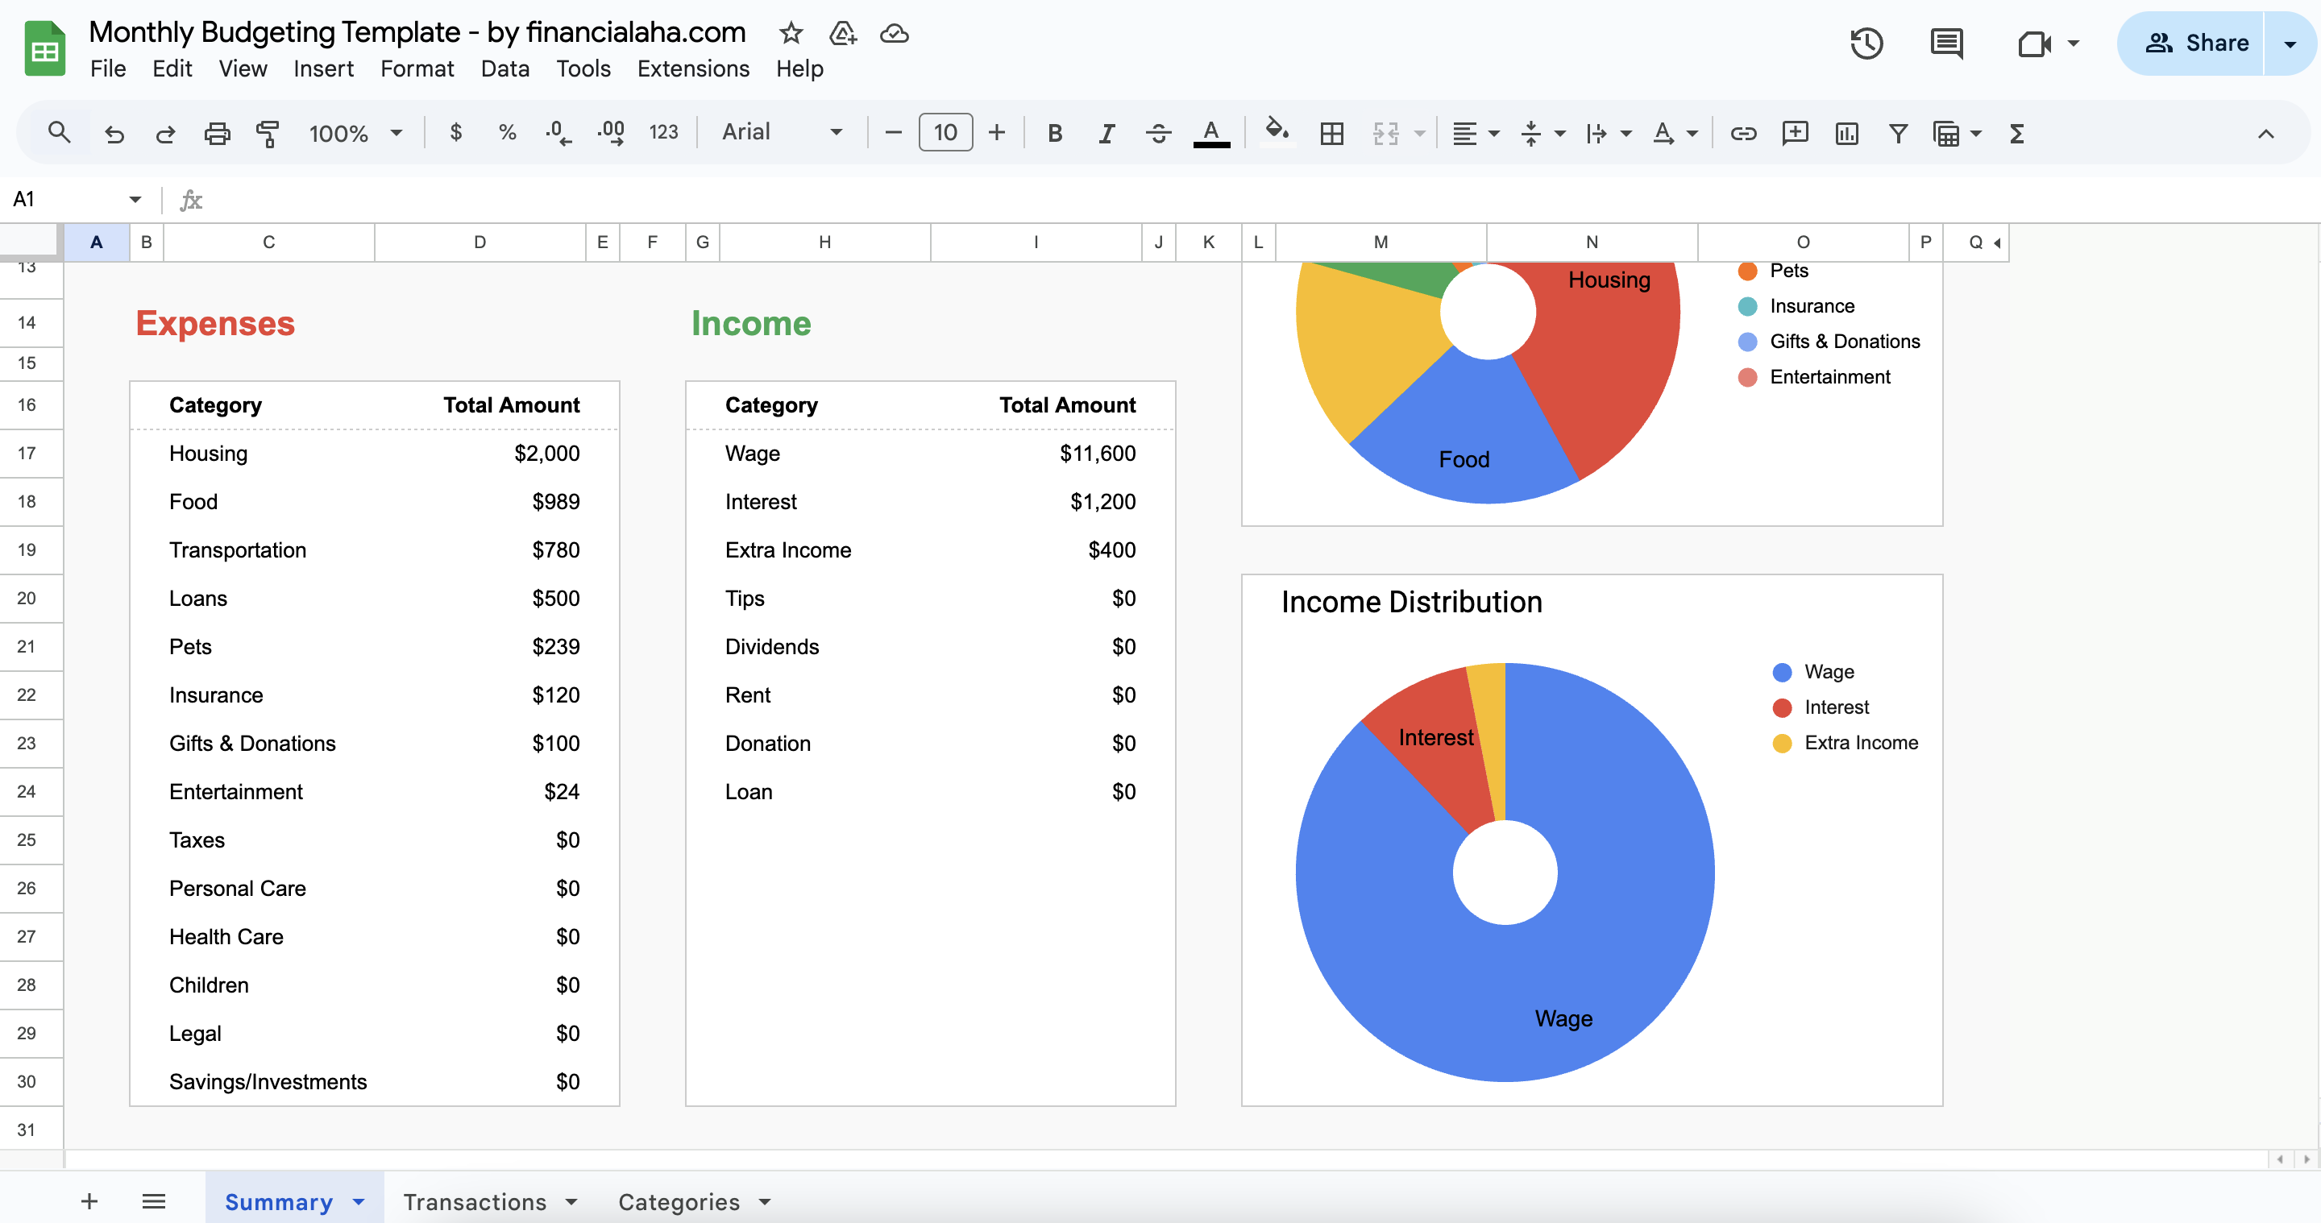This screenshot has height=1223, width=2321.
Task: Format as currency
Action: 456,133
